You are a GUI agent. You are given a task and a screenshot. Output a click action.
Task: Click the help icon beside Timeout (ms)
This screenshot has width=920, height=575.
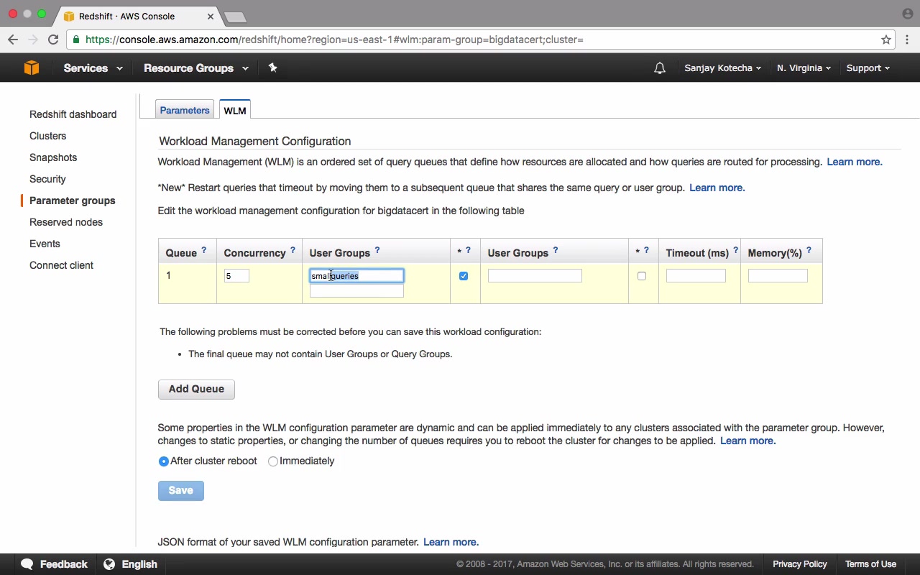(735, 250)
